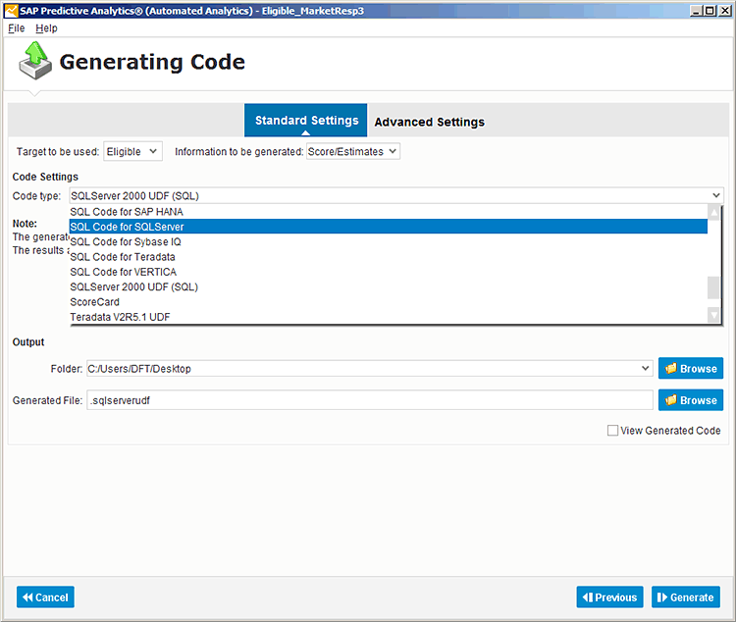Choose the ScoreCard code type
The width and height of the screenshot is (736, 622).
click(389, 302)
